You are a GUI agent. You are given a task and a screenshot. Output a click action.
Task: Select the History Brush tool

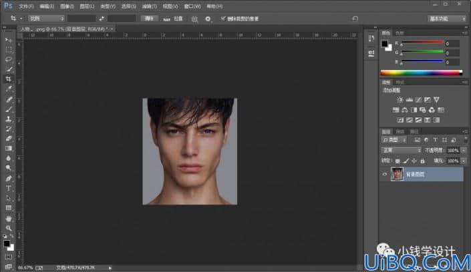(x=9, y=129)
